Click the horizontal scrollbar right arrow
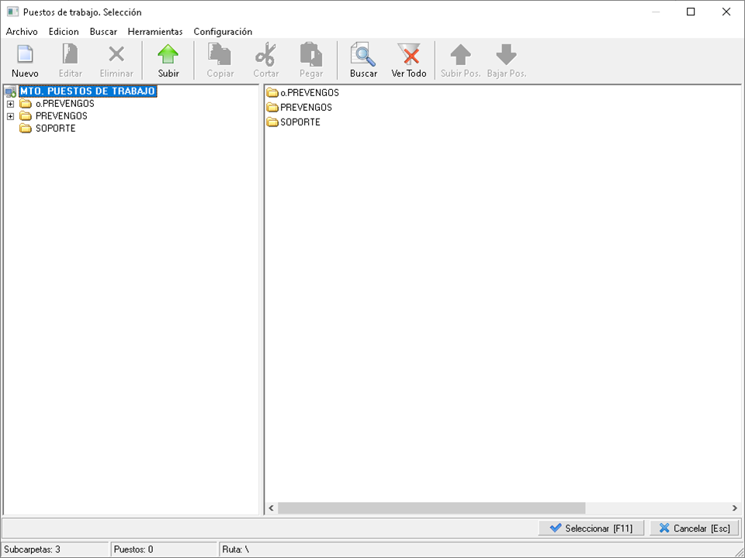The height and width of the screenshot is (558, 745). (x=734, y=508)
